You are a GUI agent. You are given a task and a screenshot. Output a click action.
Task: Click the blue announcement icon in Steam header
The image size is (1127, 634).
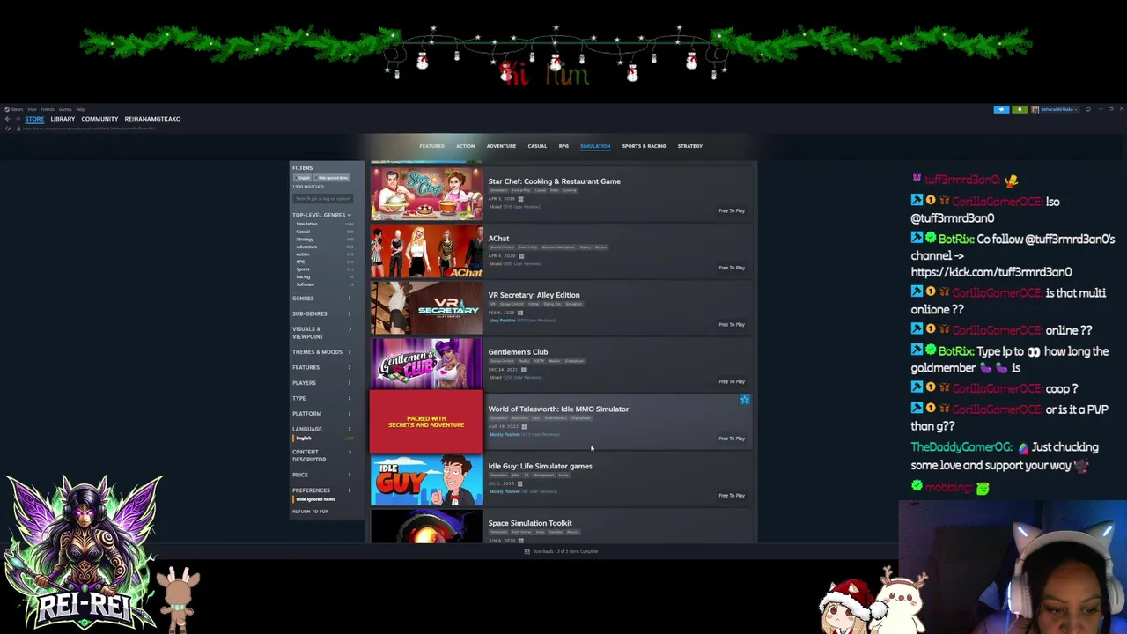[x=1001, y=109]
